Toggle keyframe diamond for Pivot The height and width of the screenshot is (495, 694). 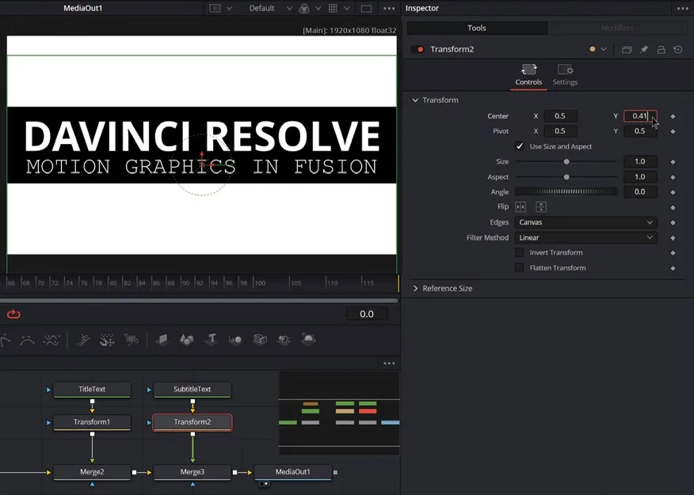click(x=673, y=131)
